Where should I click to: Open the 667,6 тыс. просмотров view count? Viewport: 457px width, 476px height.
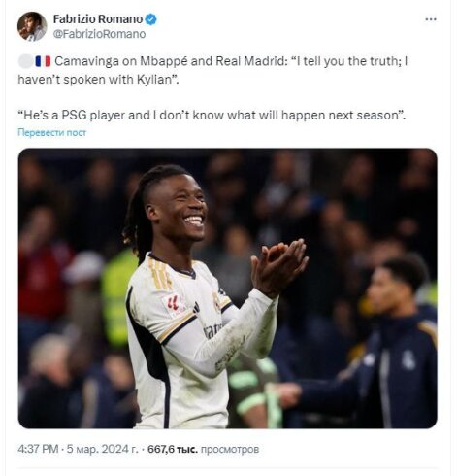(x=204, y=449)
